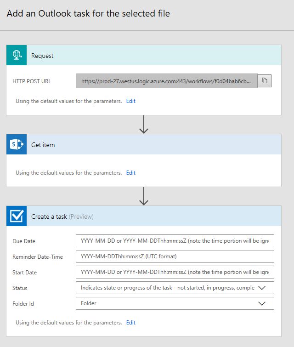The width and height of the screenshot is (294, 347).
Task: Edit the Request step parameters
Action: [x=131, y=101]
